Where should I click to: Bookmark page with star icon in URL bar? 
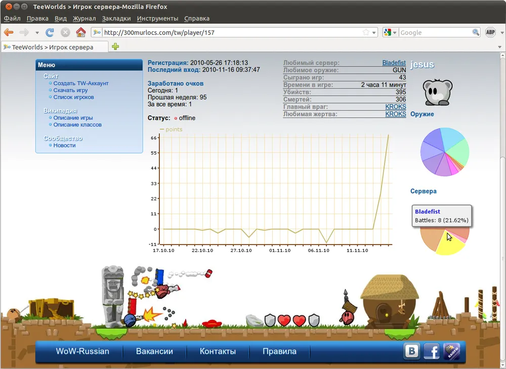[366, 32]
